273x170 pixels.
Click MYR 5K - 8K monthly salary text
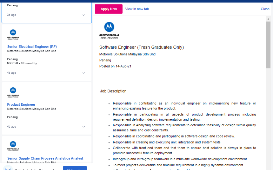(22, 63)
